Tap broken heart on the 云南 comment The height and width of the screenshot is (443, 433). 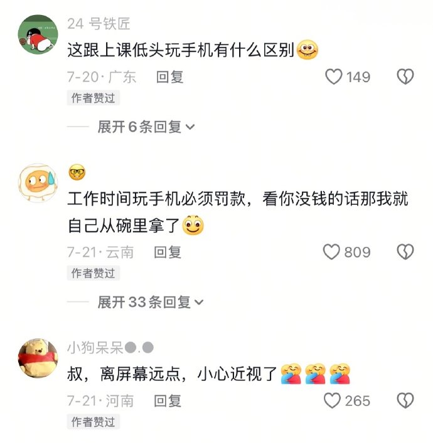(405, 252)
